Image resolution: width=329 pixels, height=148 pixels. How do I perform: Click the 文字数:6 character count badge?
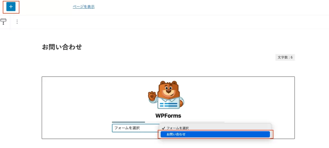pos(285,57)
